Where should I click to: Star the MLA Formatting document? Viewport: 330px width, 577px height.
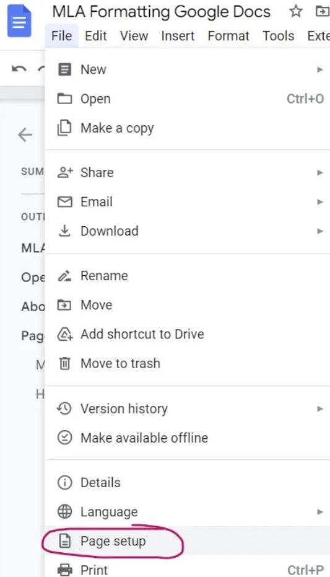295,11
